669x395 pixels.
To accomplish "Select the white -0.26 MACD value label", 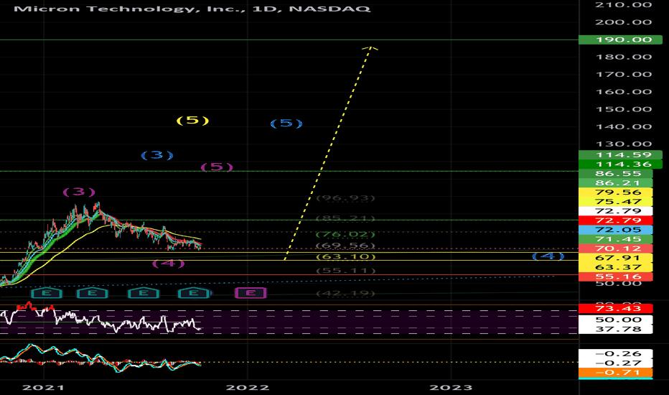I will pos(616,353).
